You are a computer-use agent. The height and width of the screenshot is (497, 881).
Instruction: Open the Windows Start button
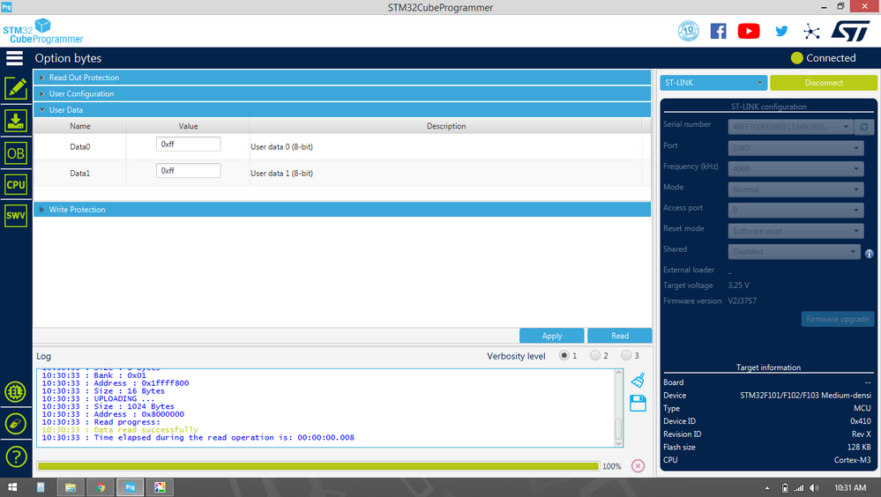tap(12, 487)
